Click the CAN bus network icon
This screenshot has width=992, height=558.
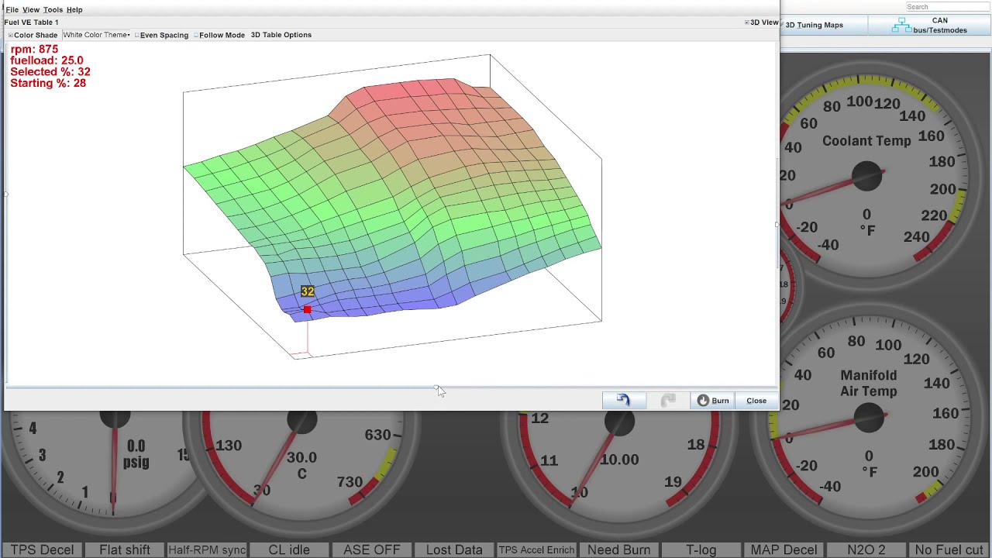901,26
